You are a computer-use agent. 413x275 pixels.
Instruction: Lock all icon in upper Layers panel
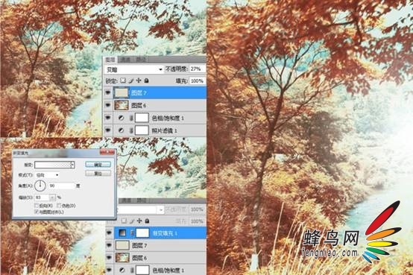[147, 80]
